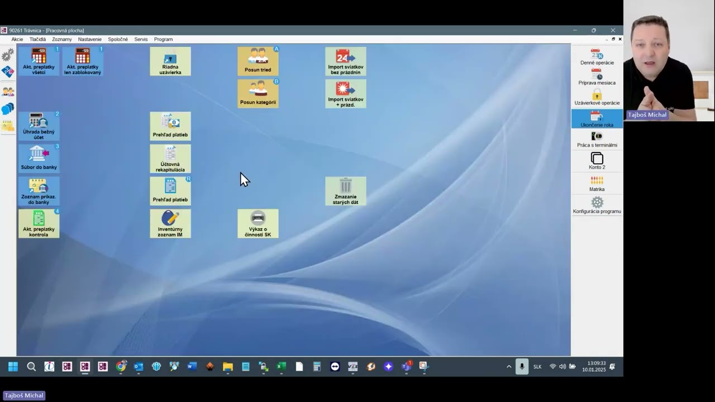The height and width of the screenshot is (402, 715).
Task: Open volume control in system tray
Action: pyautogui.click(x=563, y=367)
